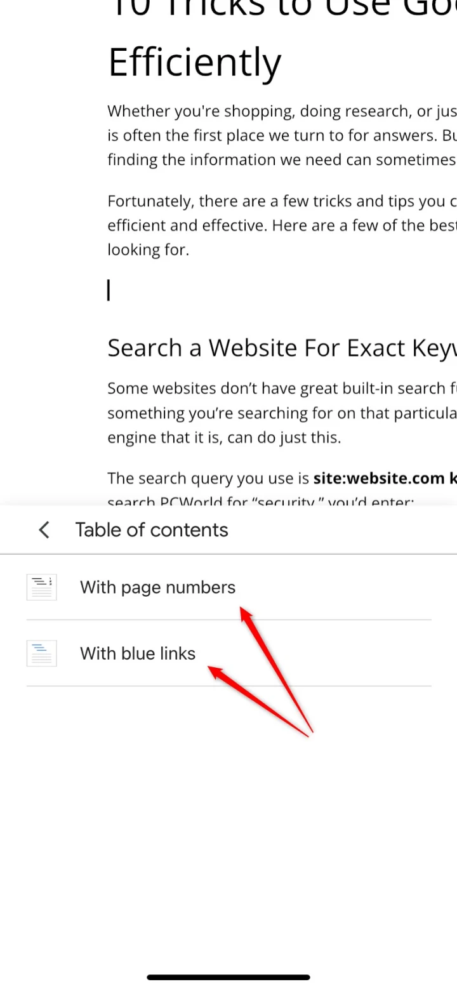Screen dimensions: 457x989
Task: Tap the line 'engine that it is, can do'
Action: pyautogui.click(x=223, y=437)
